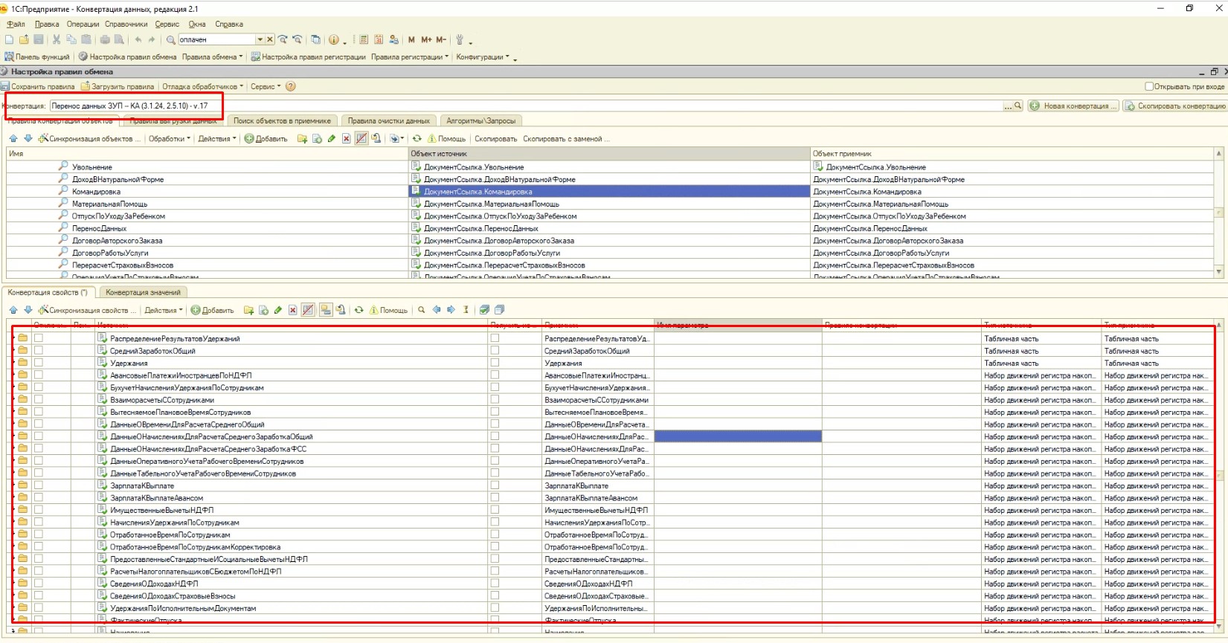This screenshot has width=1228, height=643.
Task: Click down arrow of objects list scrollbar
Action: [x=1219, y=272]
